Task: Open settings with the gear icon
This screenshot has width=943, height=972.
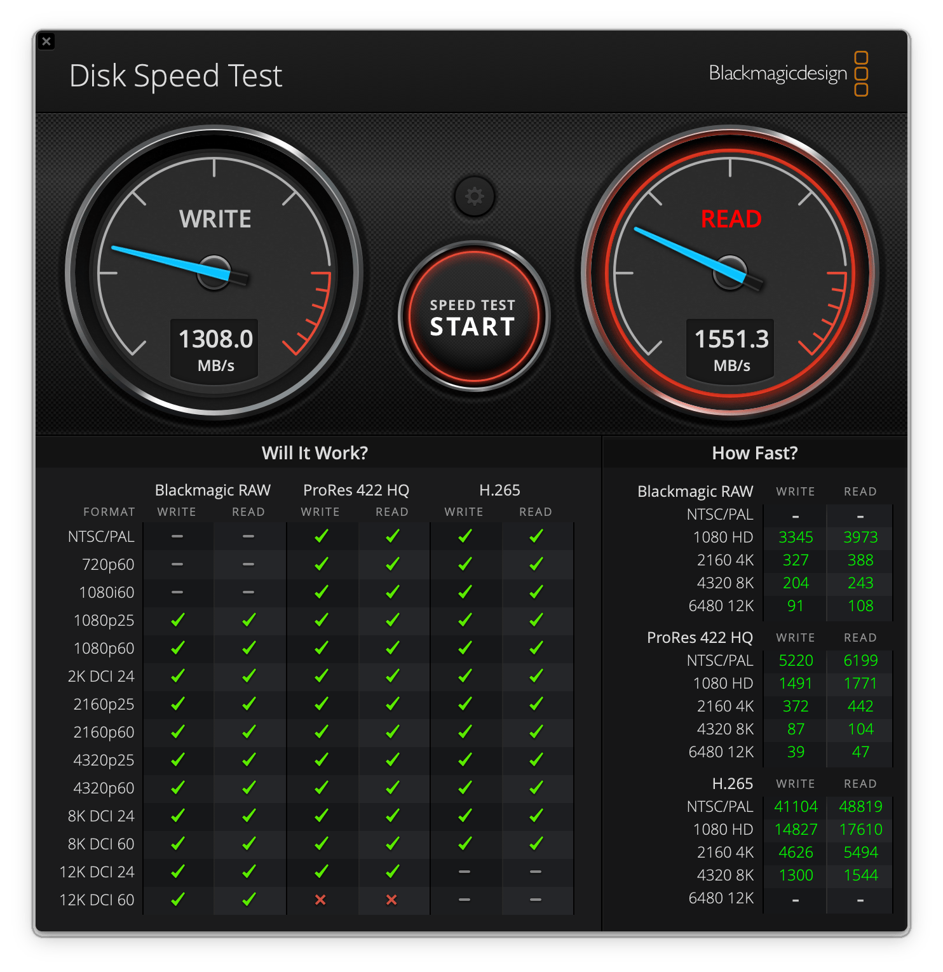Action: [474, 196]
